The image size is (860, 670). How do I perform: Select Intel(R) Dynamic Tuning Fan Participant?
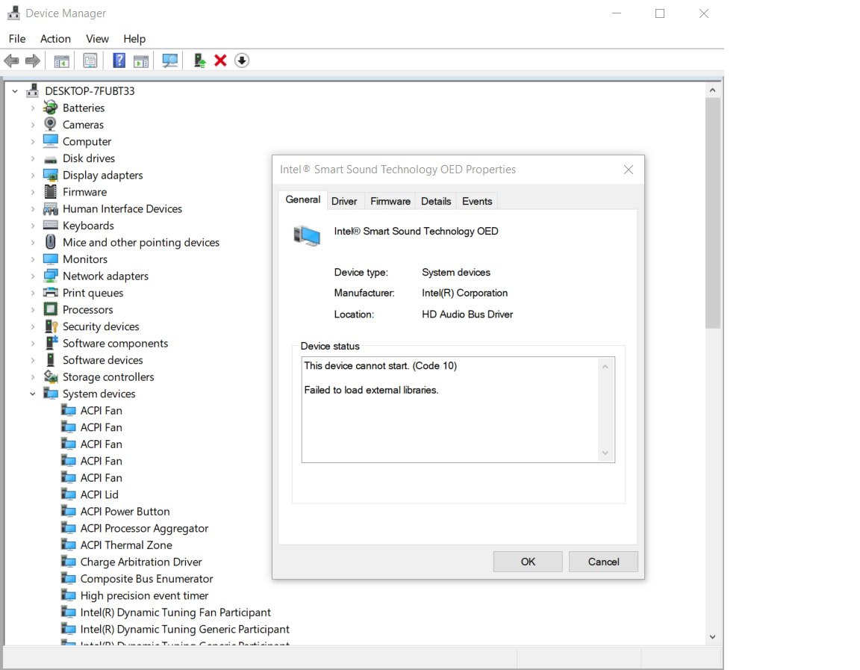(175, 612)
